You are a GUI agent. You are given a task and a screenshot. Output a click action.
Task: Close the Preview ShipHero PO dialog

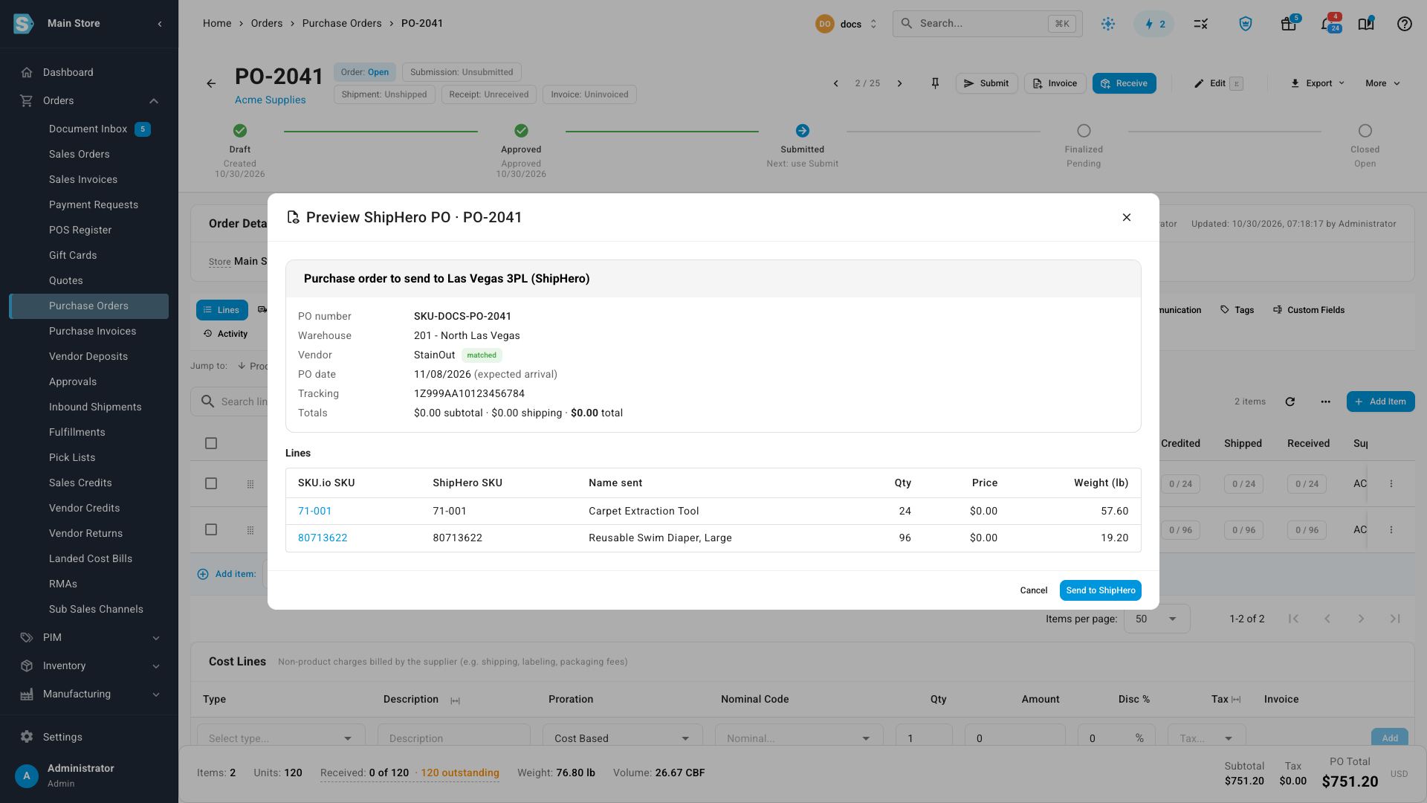(x=1127, y=217)
